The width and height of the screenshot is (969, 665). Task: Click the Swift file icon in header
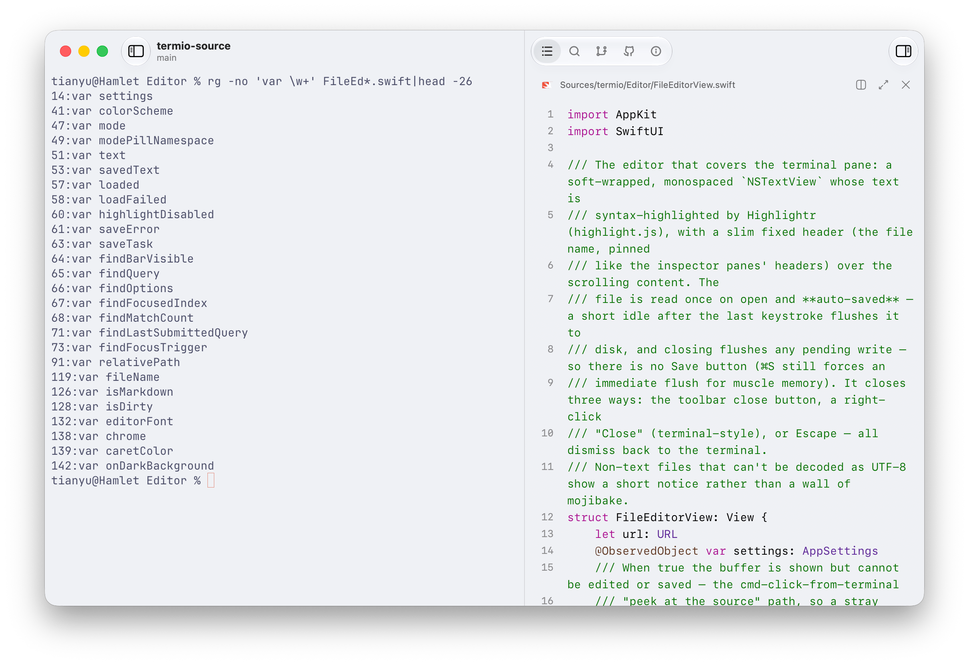click(546, 85)
